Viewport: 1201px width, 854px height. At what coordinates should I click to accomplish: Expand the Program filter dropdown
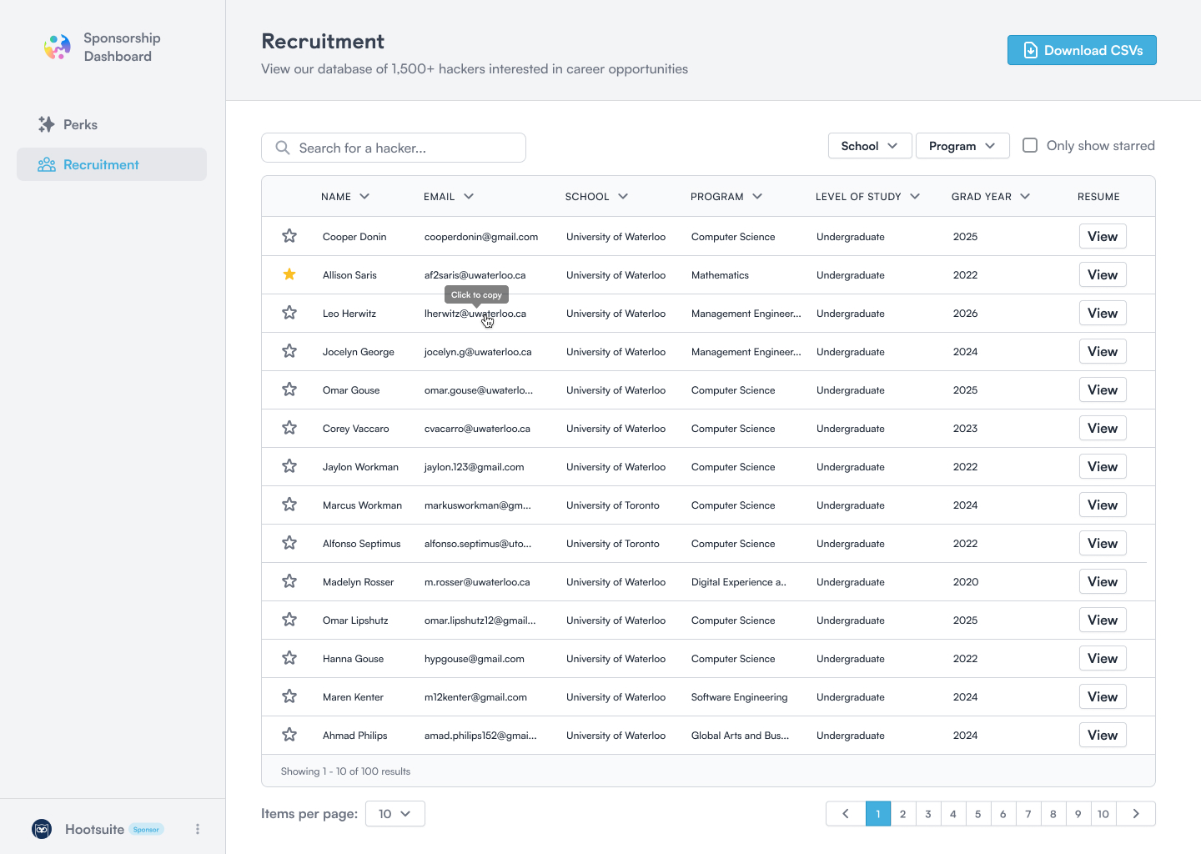pos(962,146)
